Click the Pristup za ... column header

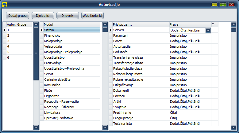141,24
